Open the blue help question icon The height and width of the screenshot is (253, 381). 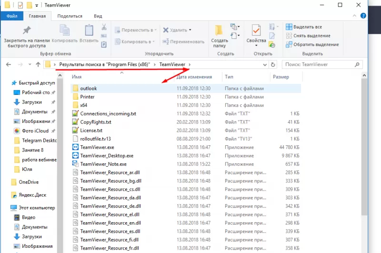[x=363, y=16]
